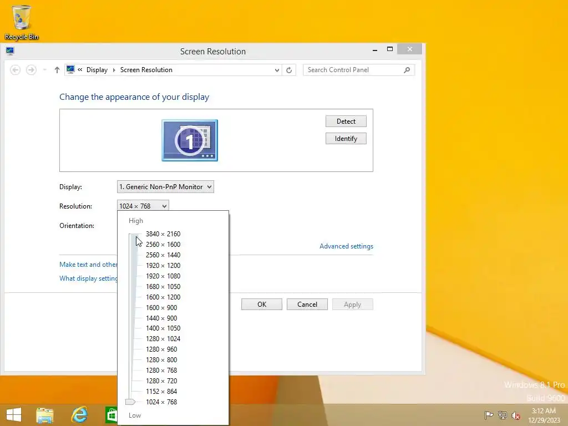
Task: Open recent locations dropdown arrow
Action: coord(44,69)
